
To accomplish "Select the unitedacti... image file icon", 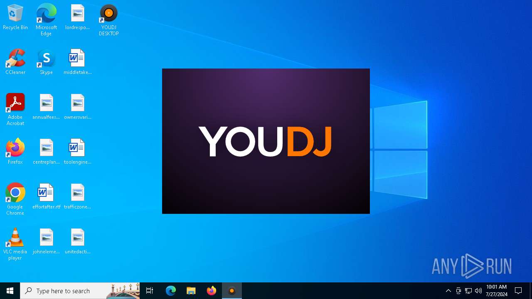I will pyautogui.click(x=77, y=241).
